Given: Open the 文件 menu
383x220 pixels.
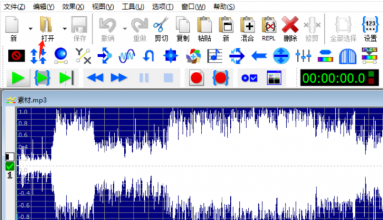Looking at the screenshot, I should tap(15, 7).
